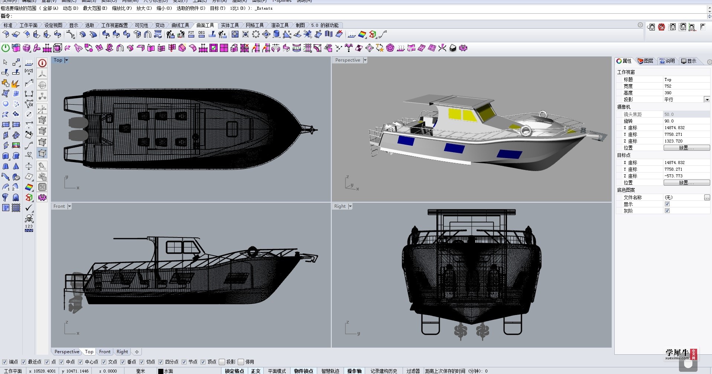Click the skull and crossbones icon
The image size is (712, 374).
click(29, 218)
